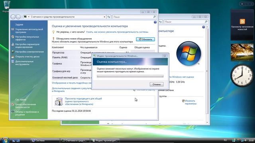Image resolution: width=255 pixels, height=143 pixels.
Task: Click the light bulb tip icon
Action: click(x=53, y=32)
